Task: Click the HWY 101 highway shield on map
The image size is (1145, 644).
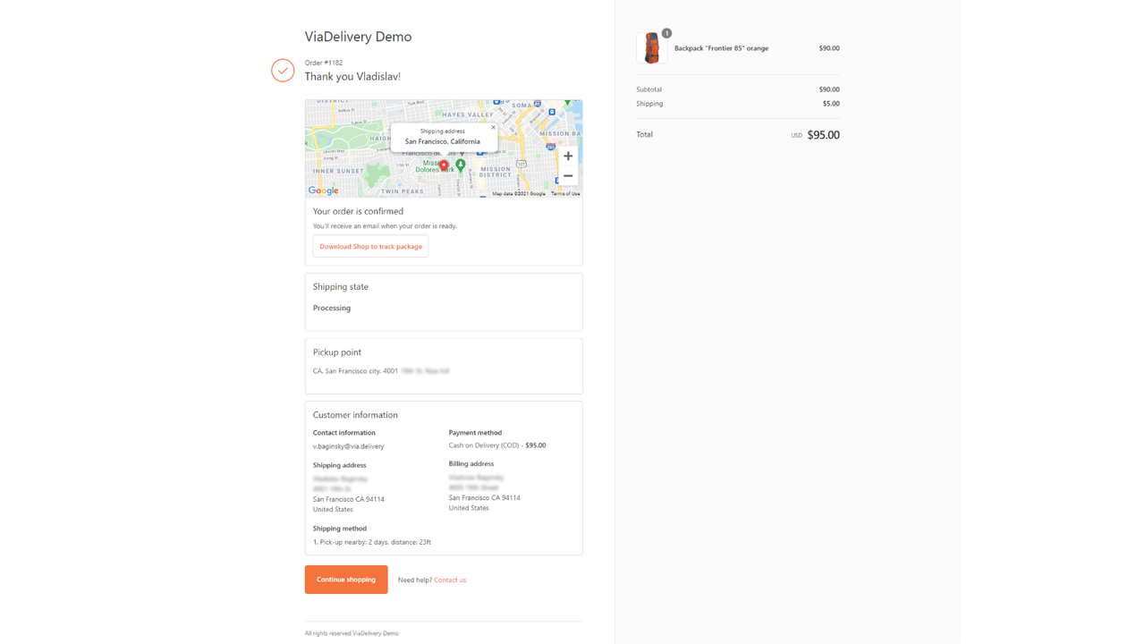Action: pyautogui.click(x=521, y=165)
